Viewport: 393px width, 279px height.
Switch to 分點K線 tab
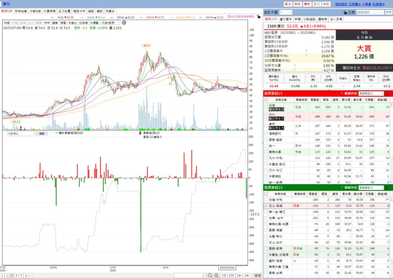(36, 11)
